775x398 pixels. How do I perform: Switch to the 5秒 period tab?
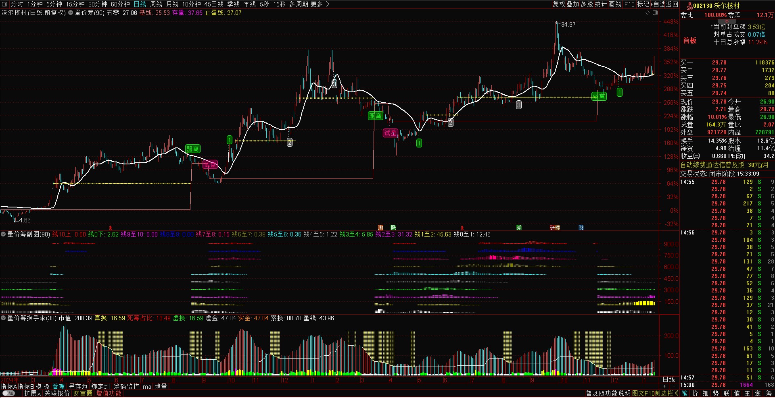pyautogui.click(x=264, y=4)
